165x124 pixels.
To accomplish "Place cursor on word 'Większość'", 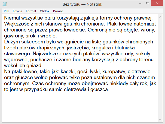I will (17, 24).
